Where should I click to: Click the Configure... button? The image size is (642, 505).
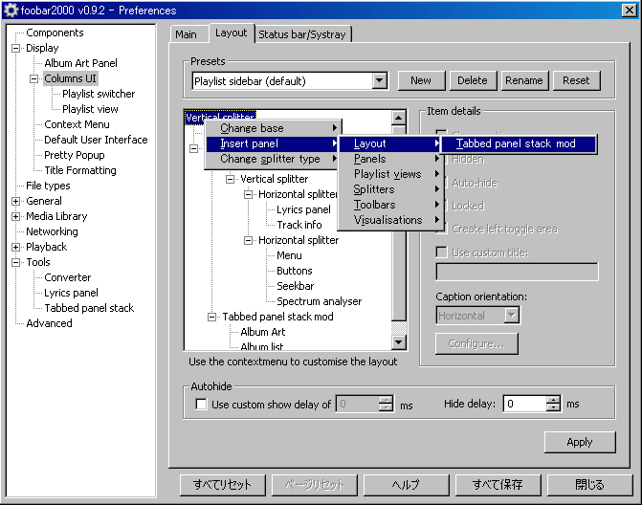476,343
